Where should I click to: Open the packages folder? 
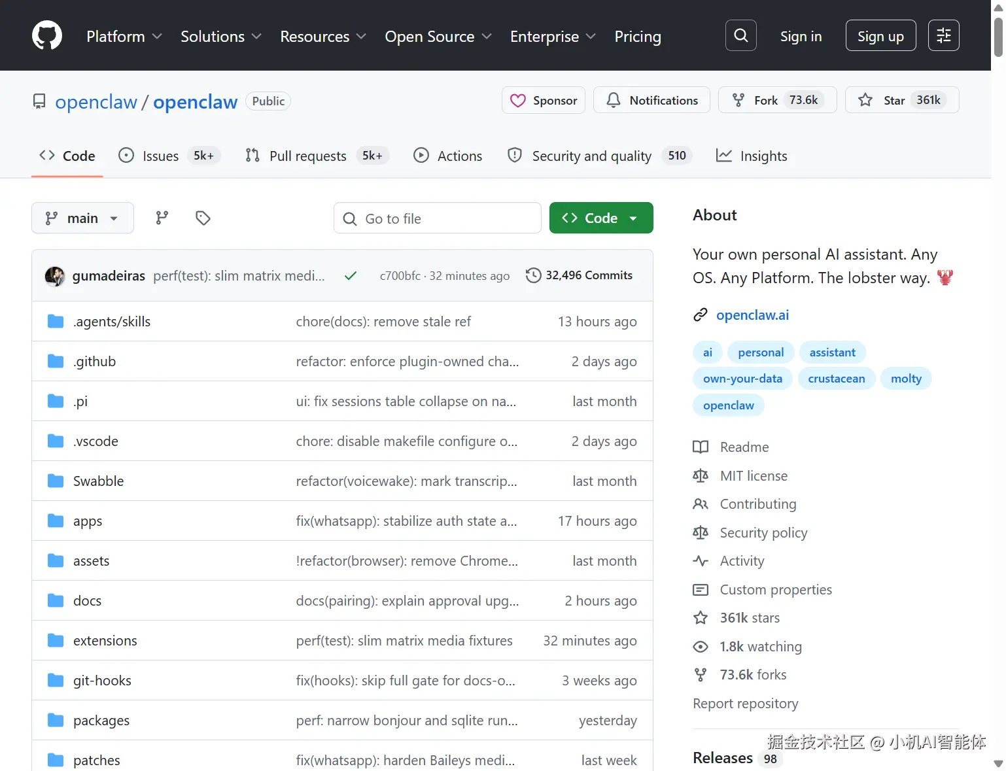101,721
